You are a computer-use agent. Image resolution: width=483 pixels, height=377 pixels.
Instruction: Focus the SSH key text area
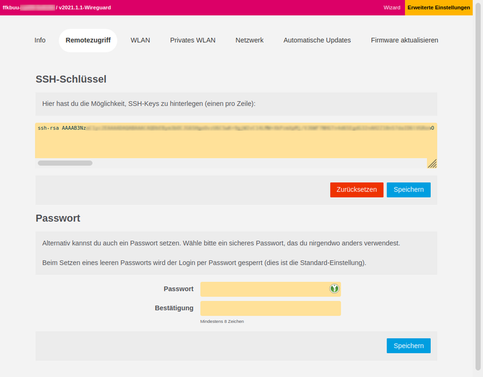[x=233, y=142]
